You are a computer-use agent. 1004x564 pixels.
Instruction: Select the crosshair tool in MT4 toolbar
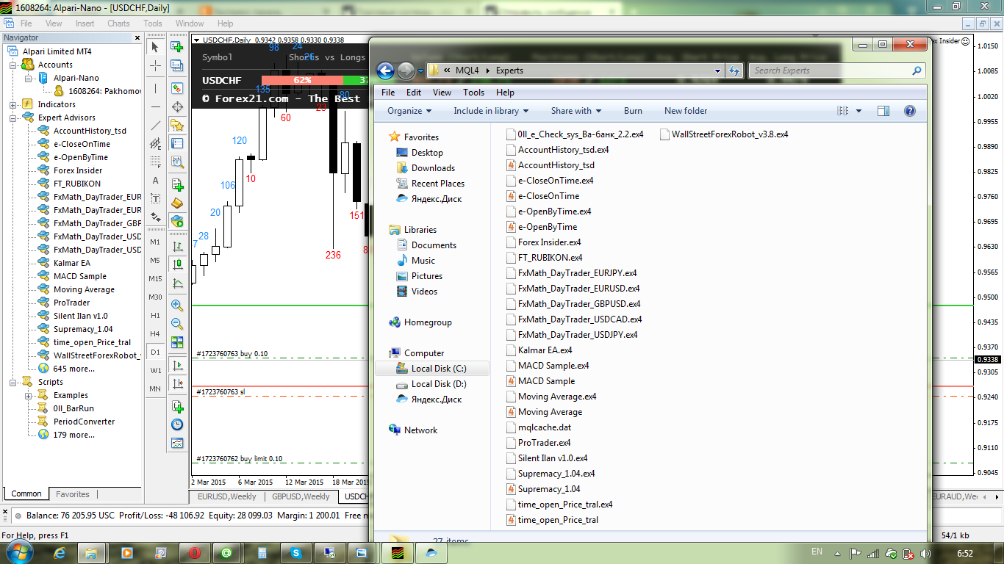coord(155,65)
